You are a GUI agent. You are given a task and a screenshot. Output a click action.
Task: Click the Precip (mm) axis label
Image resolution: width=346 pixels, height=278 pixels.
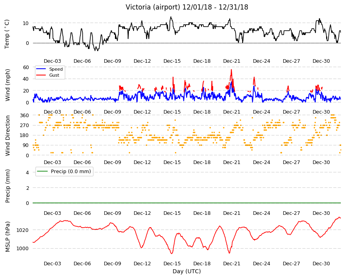coord(8,186)
